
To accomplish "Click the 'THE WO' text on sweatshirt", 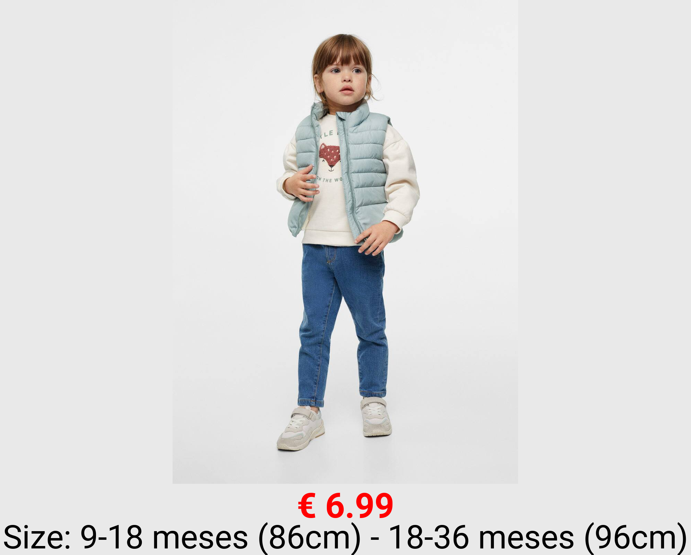I will pyautogui.click(x=333, y=180).
